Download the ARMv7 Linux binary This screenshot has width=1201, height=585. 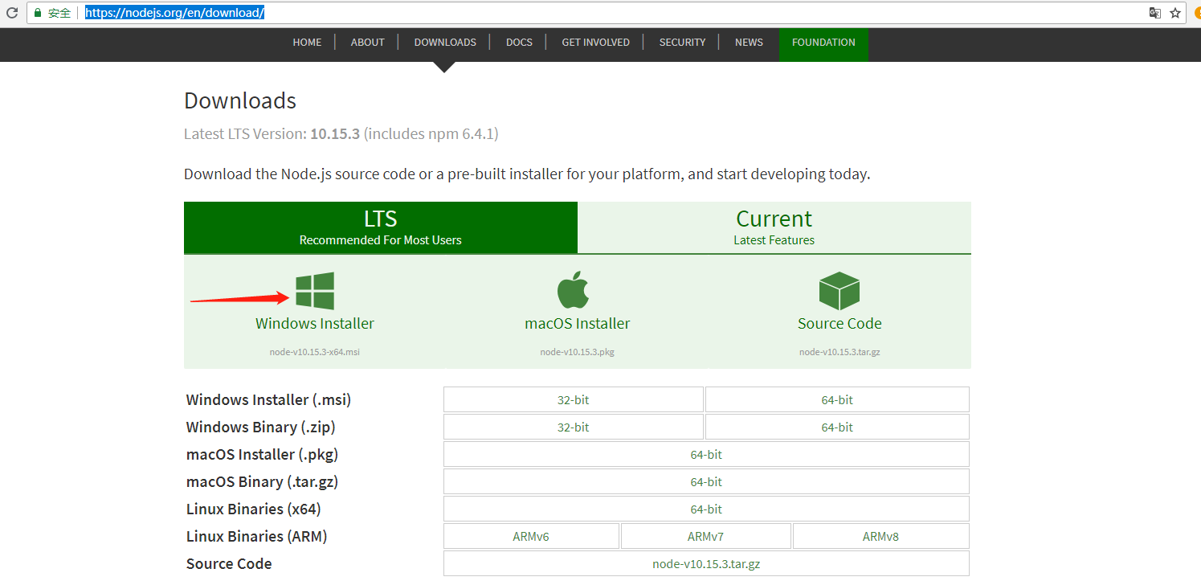coord(705,535)
